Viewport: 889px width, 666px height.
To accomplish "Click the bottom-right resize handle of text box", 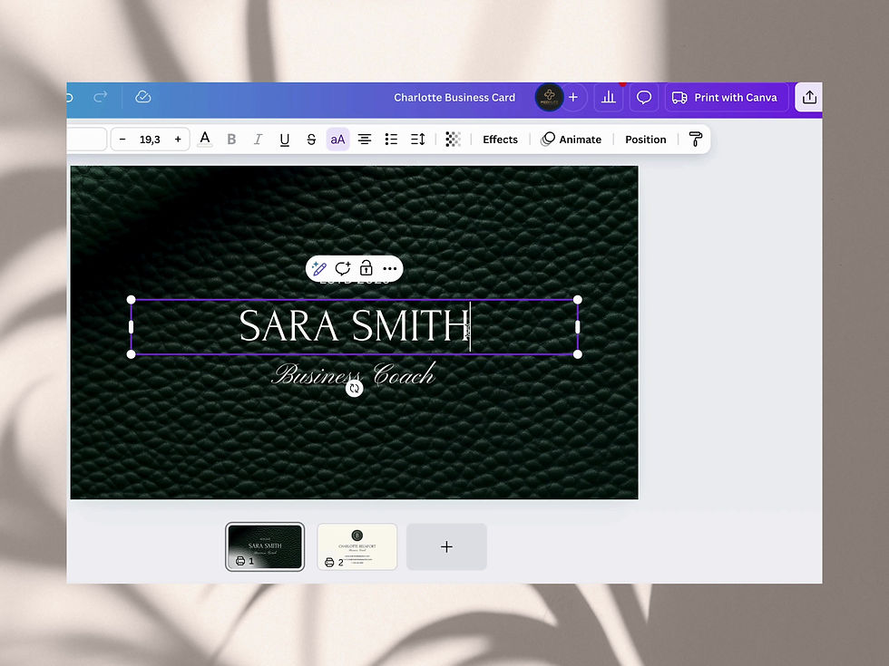I will [578, 354].
